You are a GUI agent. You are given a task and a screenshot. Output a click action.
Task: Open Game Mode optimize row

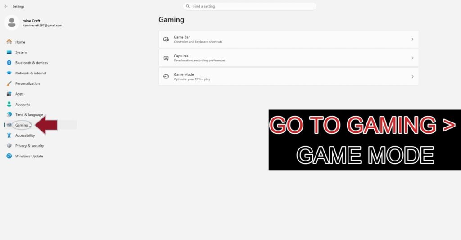pos(289,76)
